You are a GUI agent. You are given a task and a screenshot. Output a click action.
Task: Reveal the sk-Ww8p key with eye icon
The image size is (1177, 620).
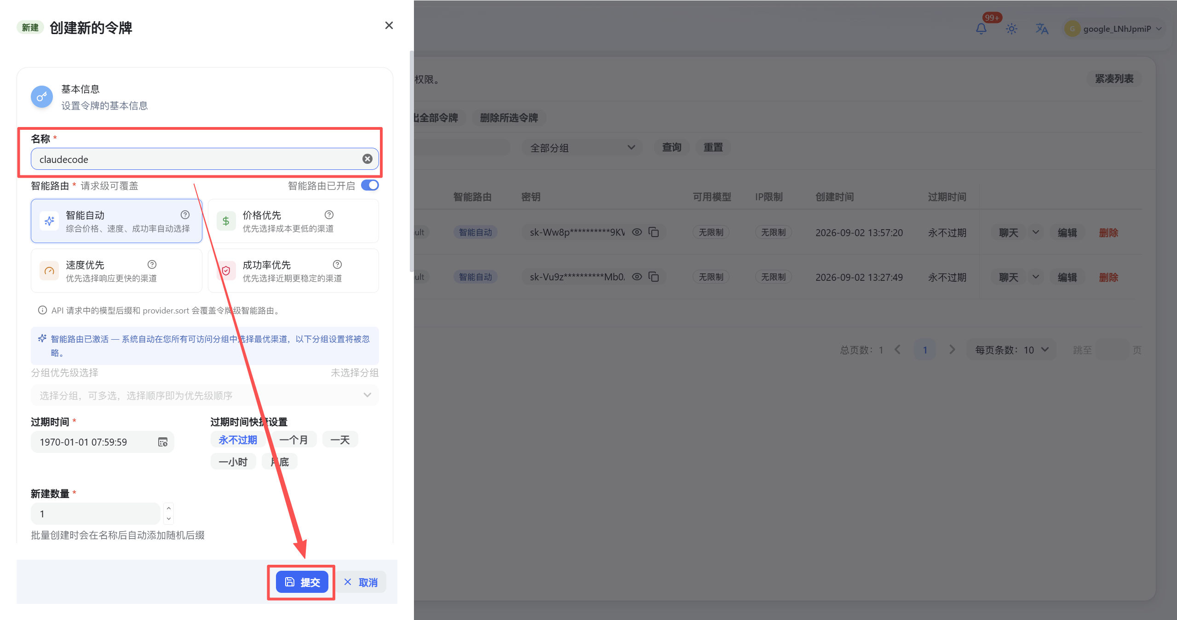637,232
